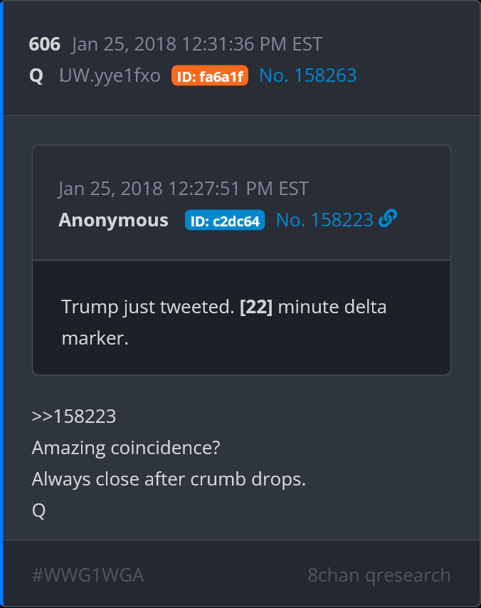Click the chain link icon beside No. 158223
Image resolution: width=481 pixels, height=608 pixels.
point(388,219)
